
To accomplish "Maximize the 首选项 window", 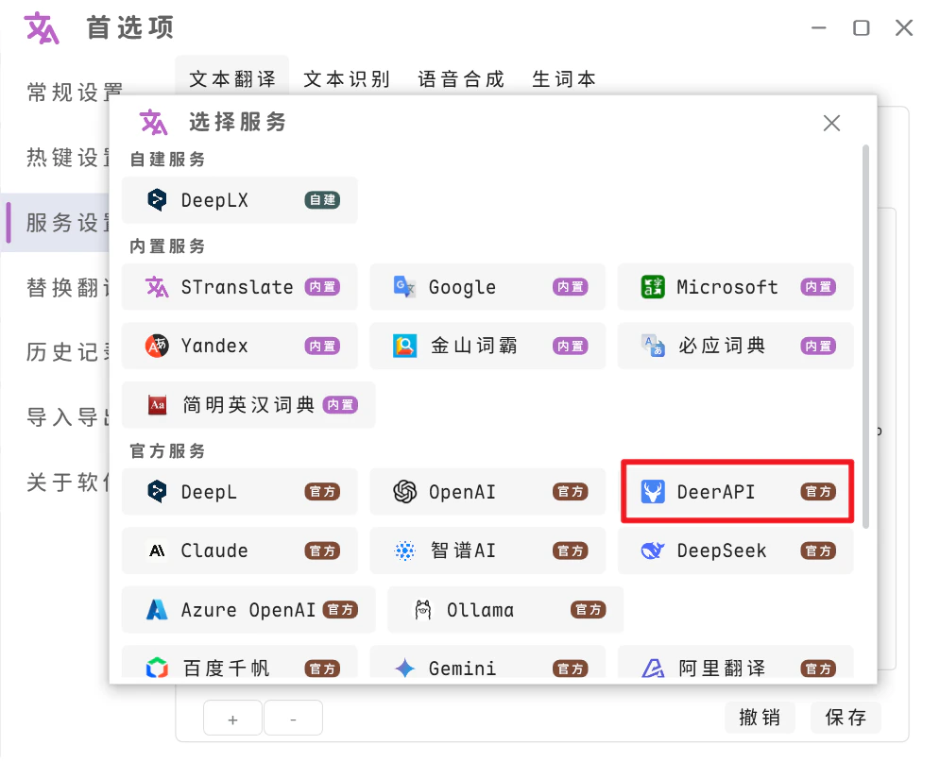I will (x=862, y=27).
